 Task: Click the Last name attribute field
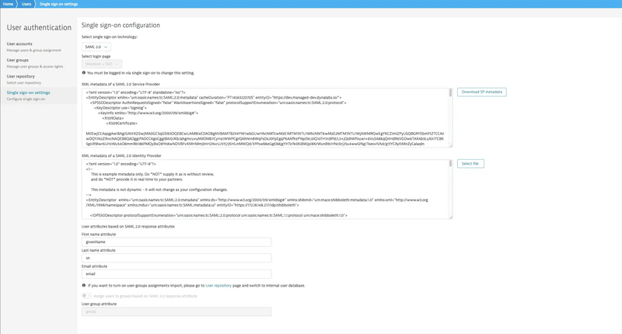[x=176, y=258]
